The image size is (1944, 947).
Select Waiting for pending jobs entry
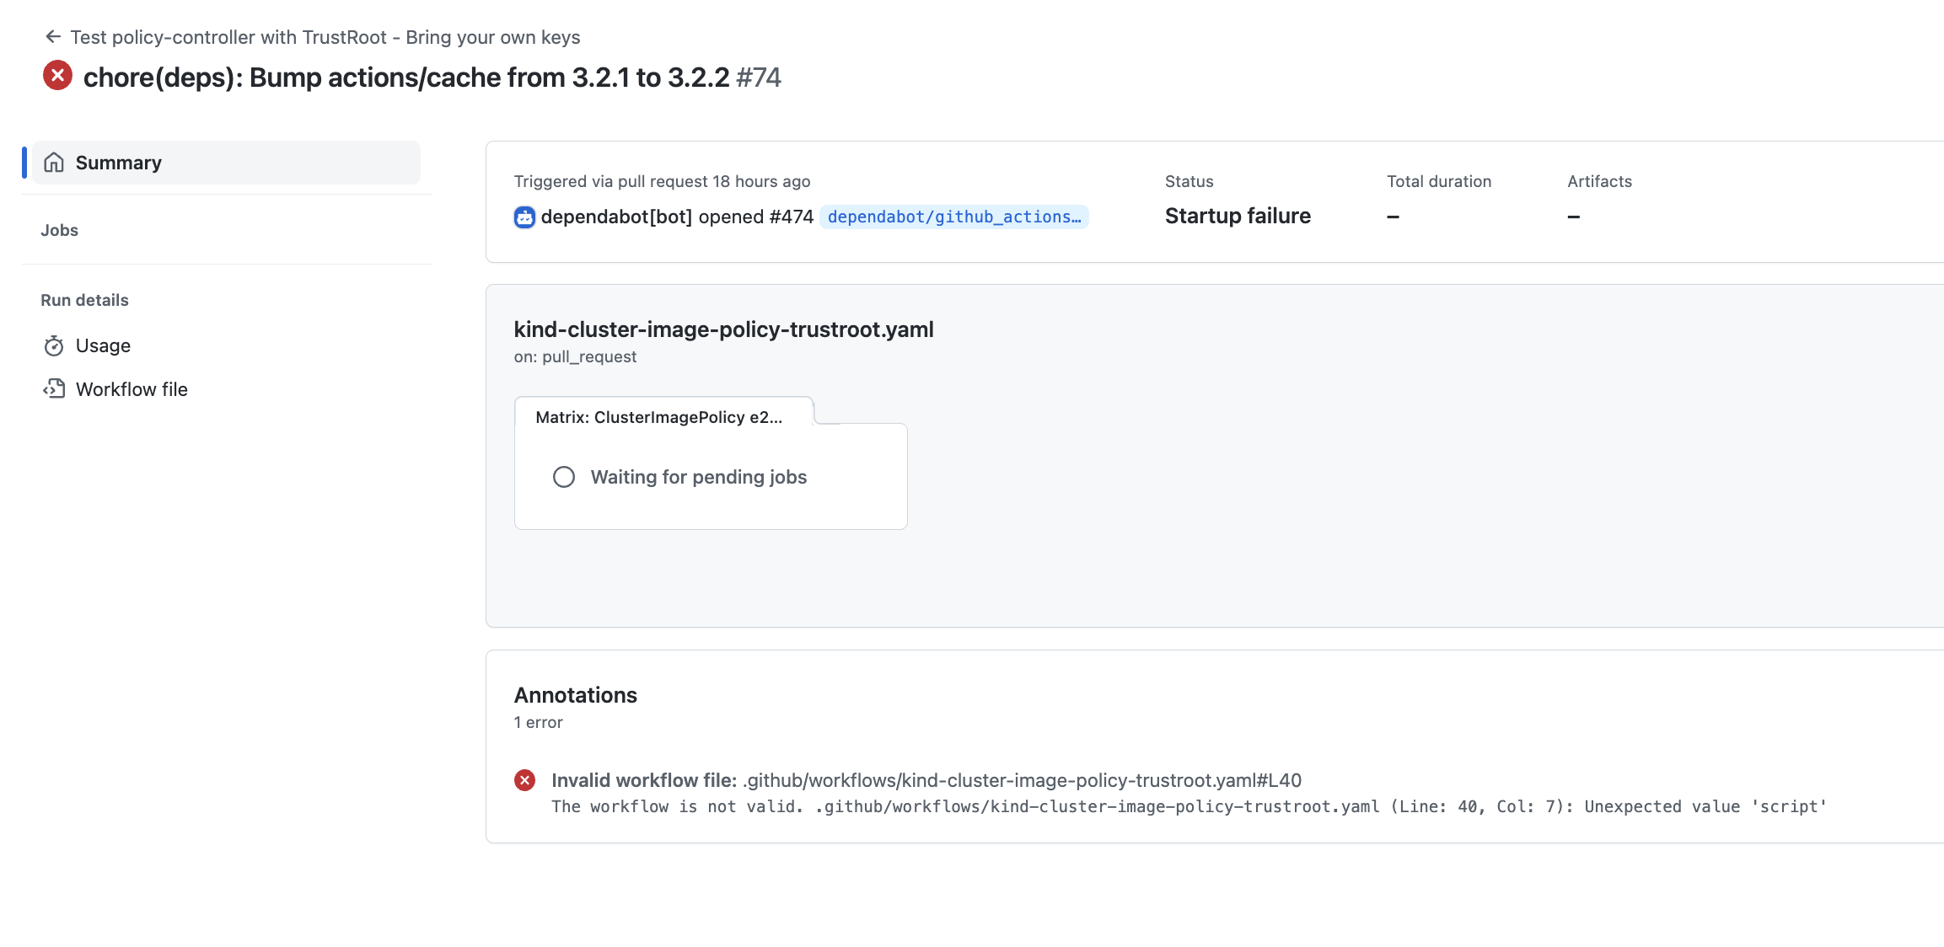pyautogui.click(x=699, y=477)
